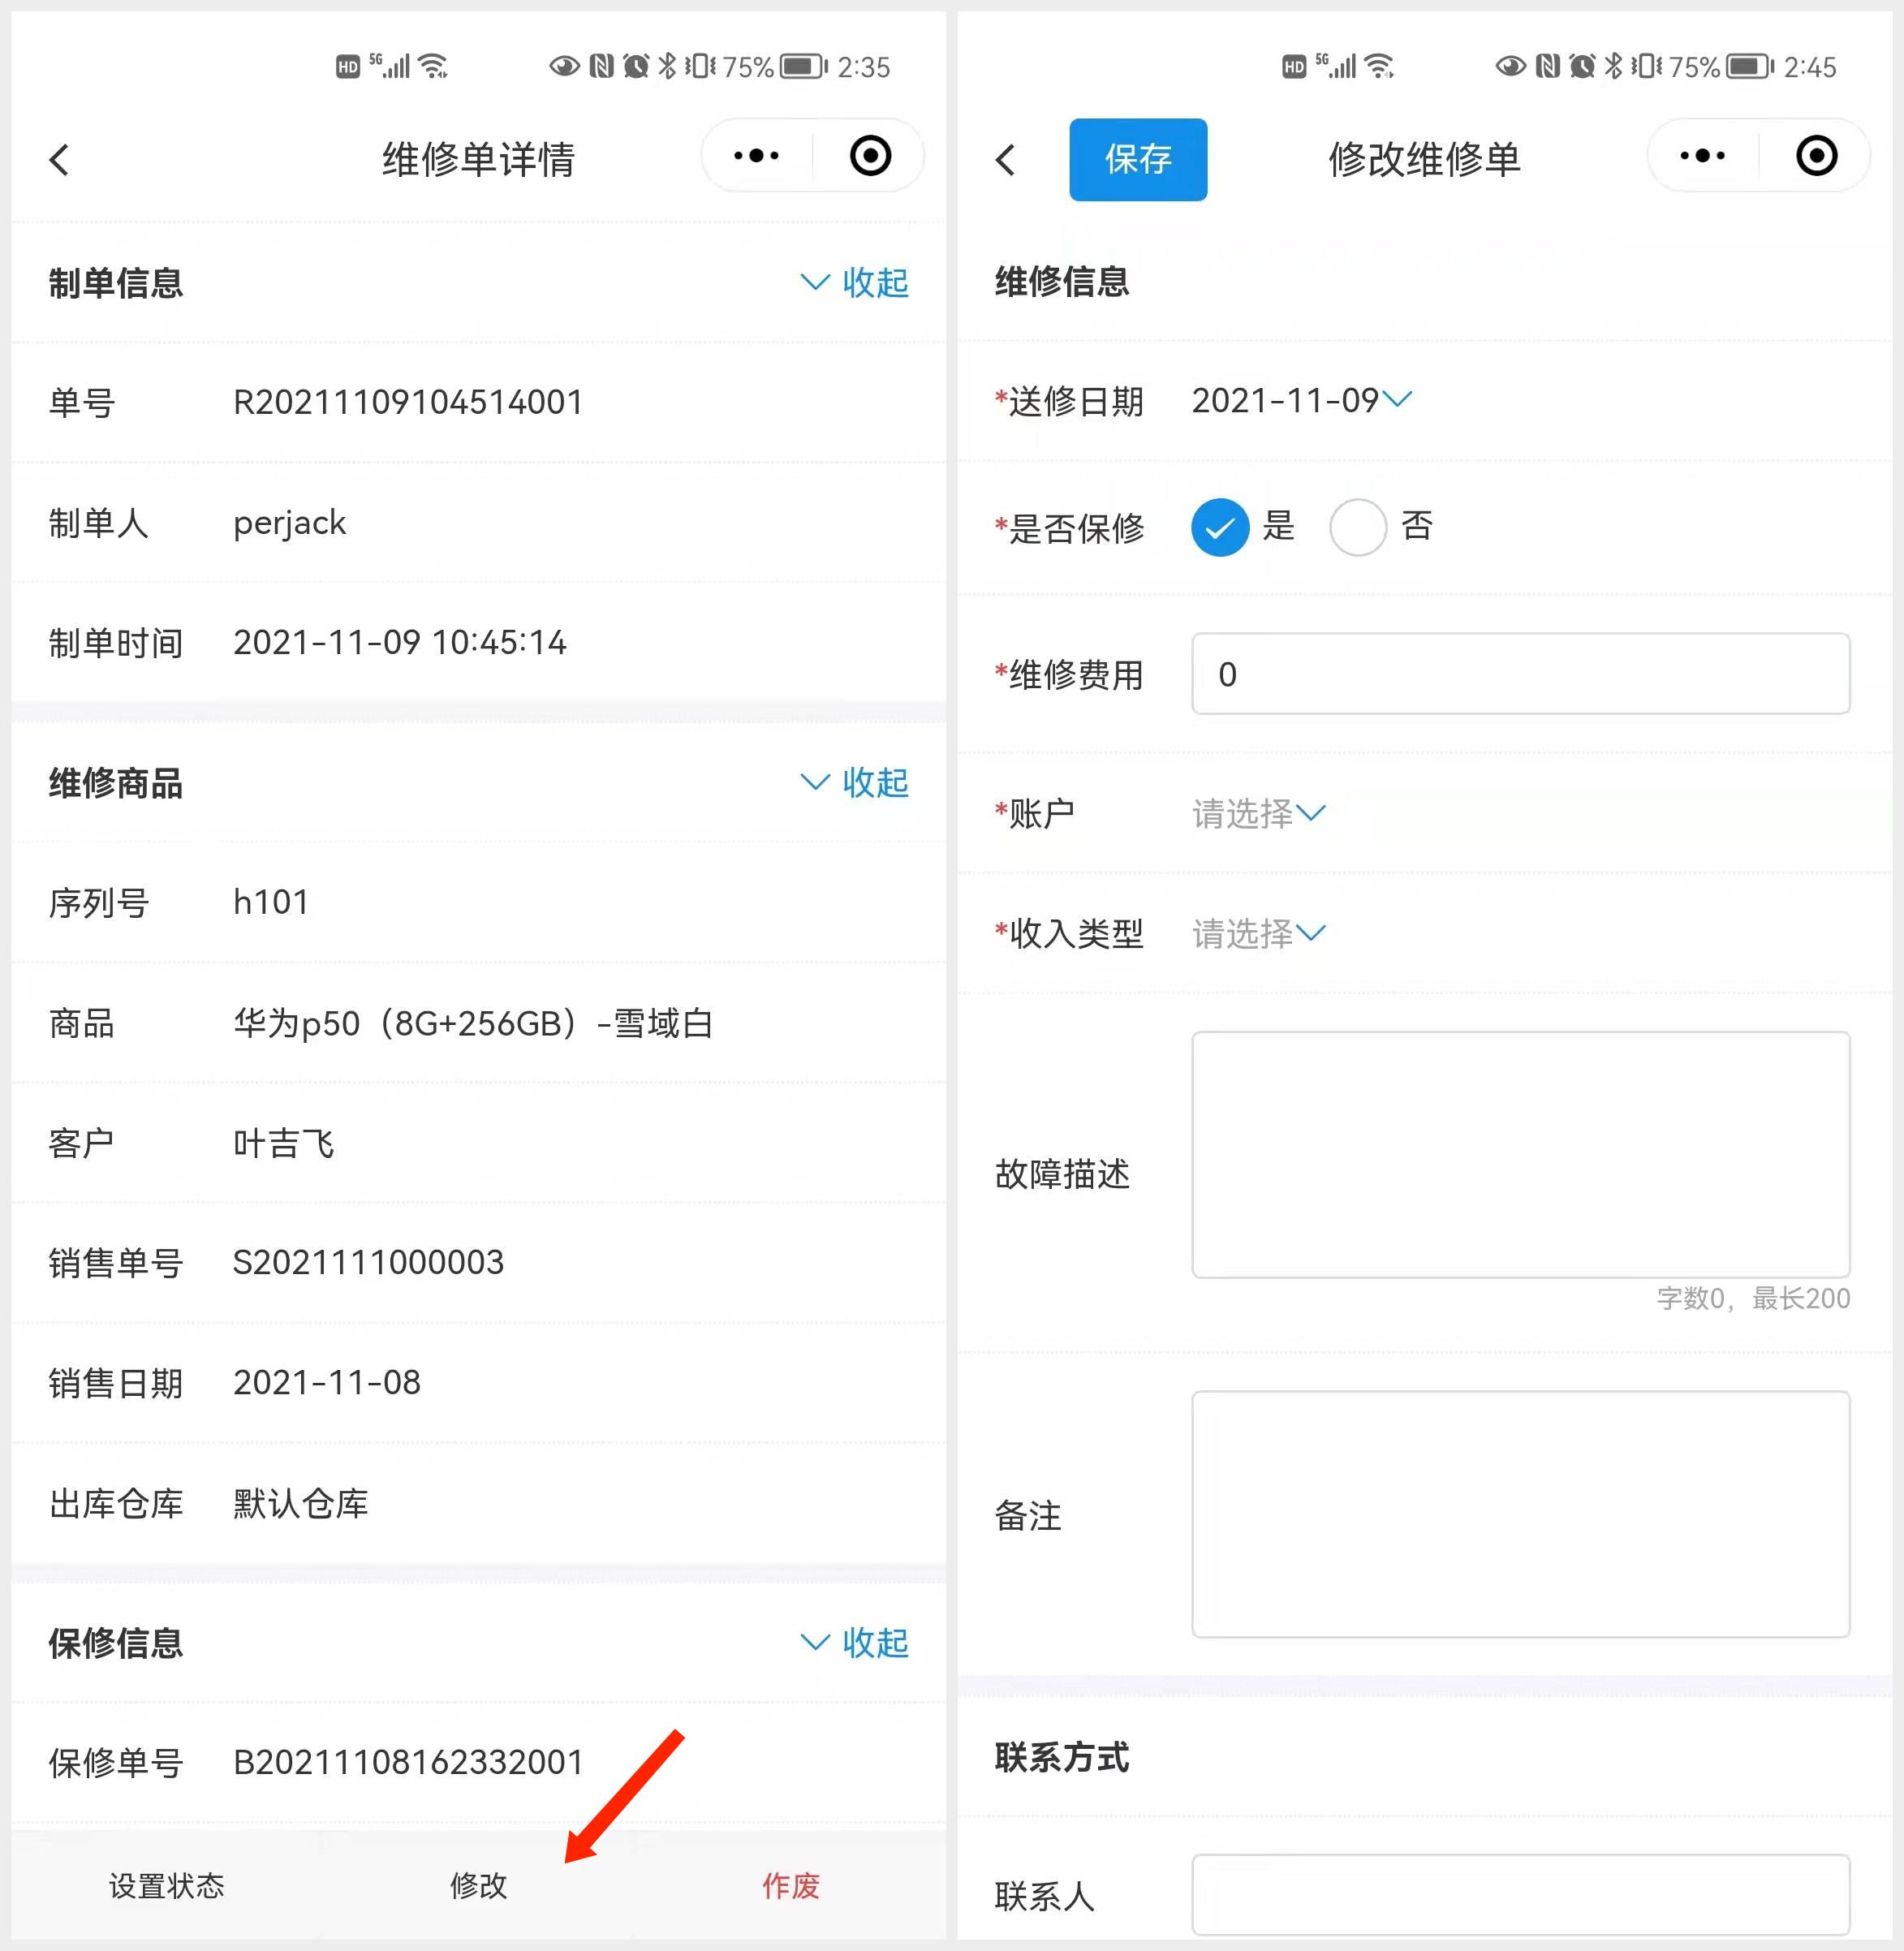Viewport: 1904px width, 1951px height.
Task: Click the 备注 text area
Action: click(x=1520, y=1514)
